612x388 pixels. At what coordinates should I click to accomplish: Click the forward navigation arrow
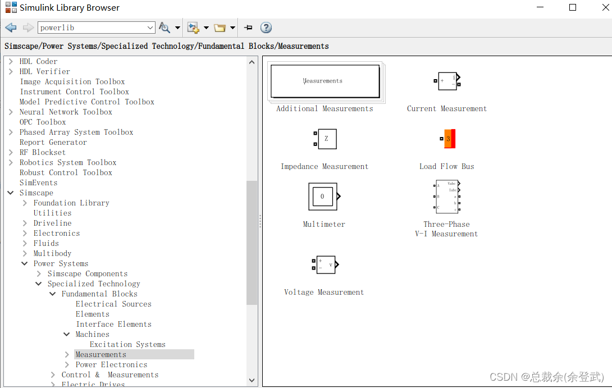coord(28,28)
